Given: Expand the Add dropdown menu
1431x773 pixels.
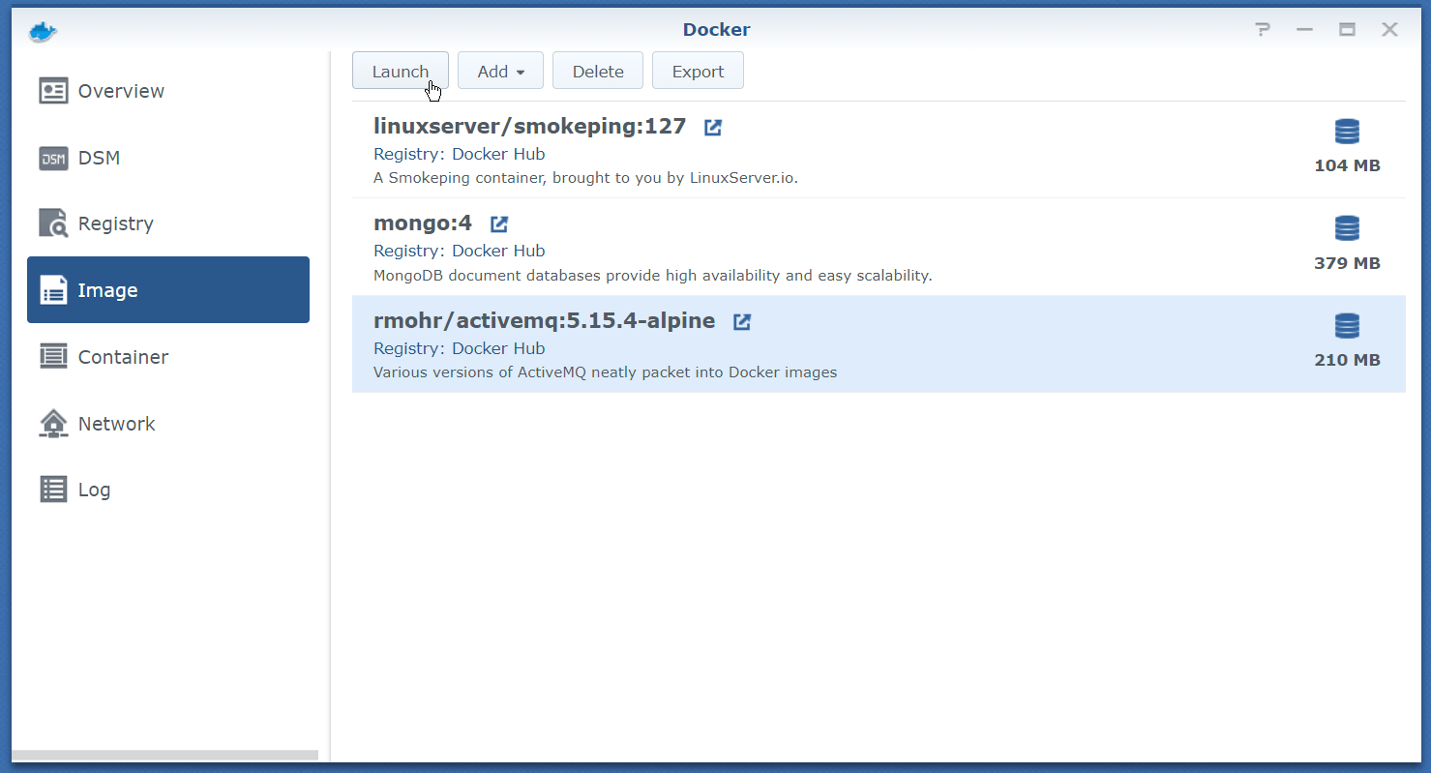Looking at the screenshot, I should tap(500, 72).
